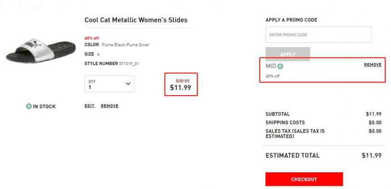Viewport: 391px width, 189px height.
Task: Click the red 40% off product label
Action: 91,38
